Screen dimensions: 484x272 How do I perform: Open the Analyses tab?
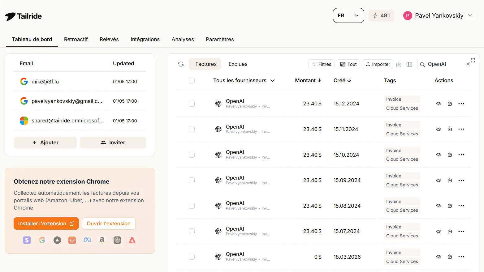pos(183,39)
